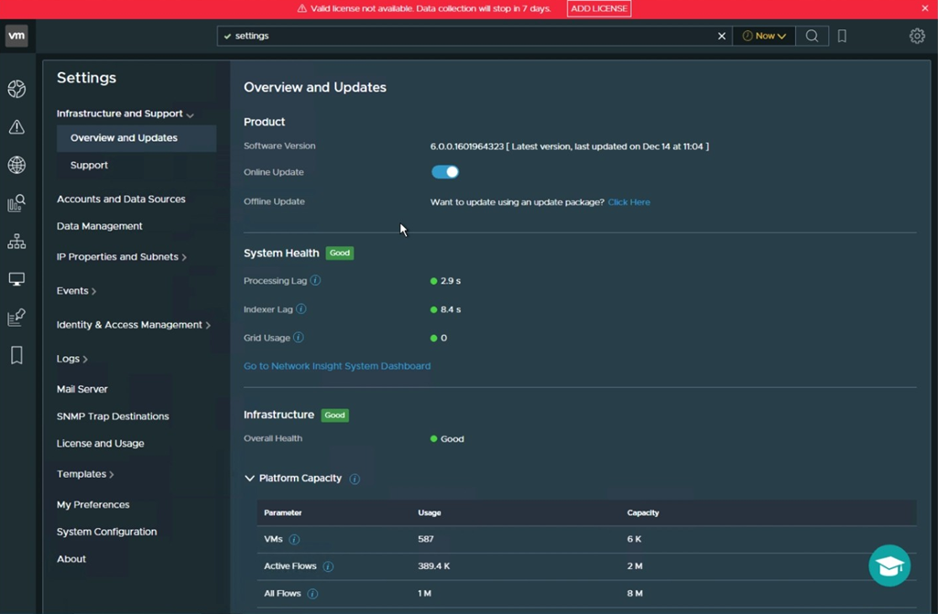The height and width of the screenshot is (614, 938).
Task: Open the topology hierarchy icon in sidebar
Action: [16, 242]
